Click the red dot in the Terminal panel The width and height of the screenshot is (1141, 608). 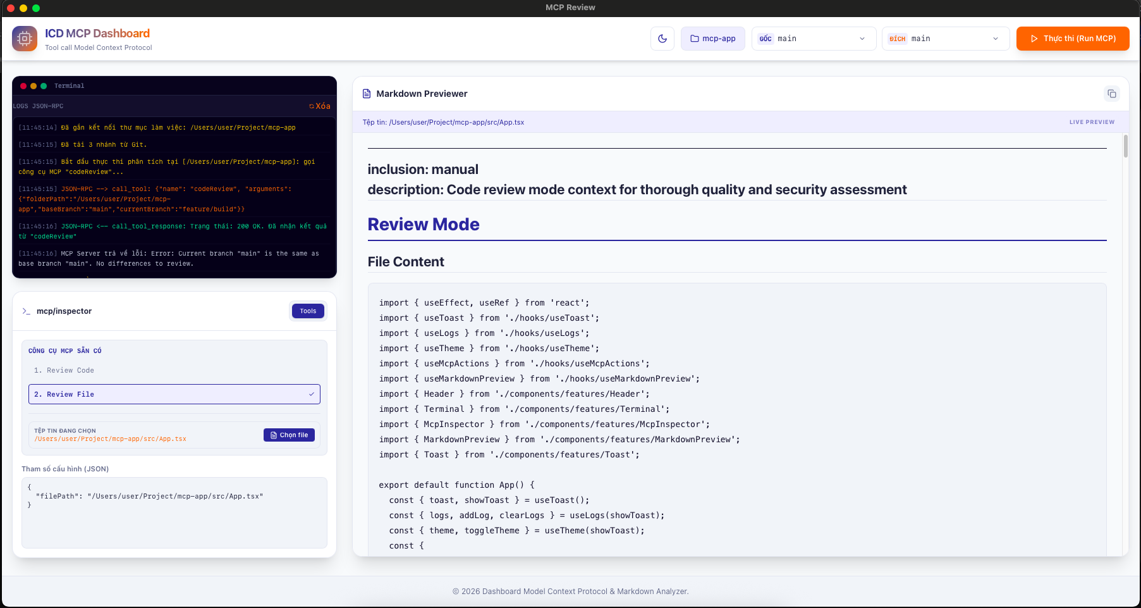point(23,86)
